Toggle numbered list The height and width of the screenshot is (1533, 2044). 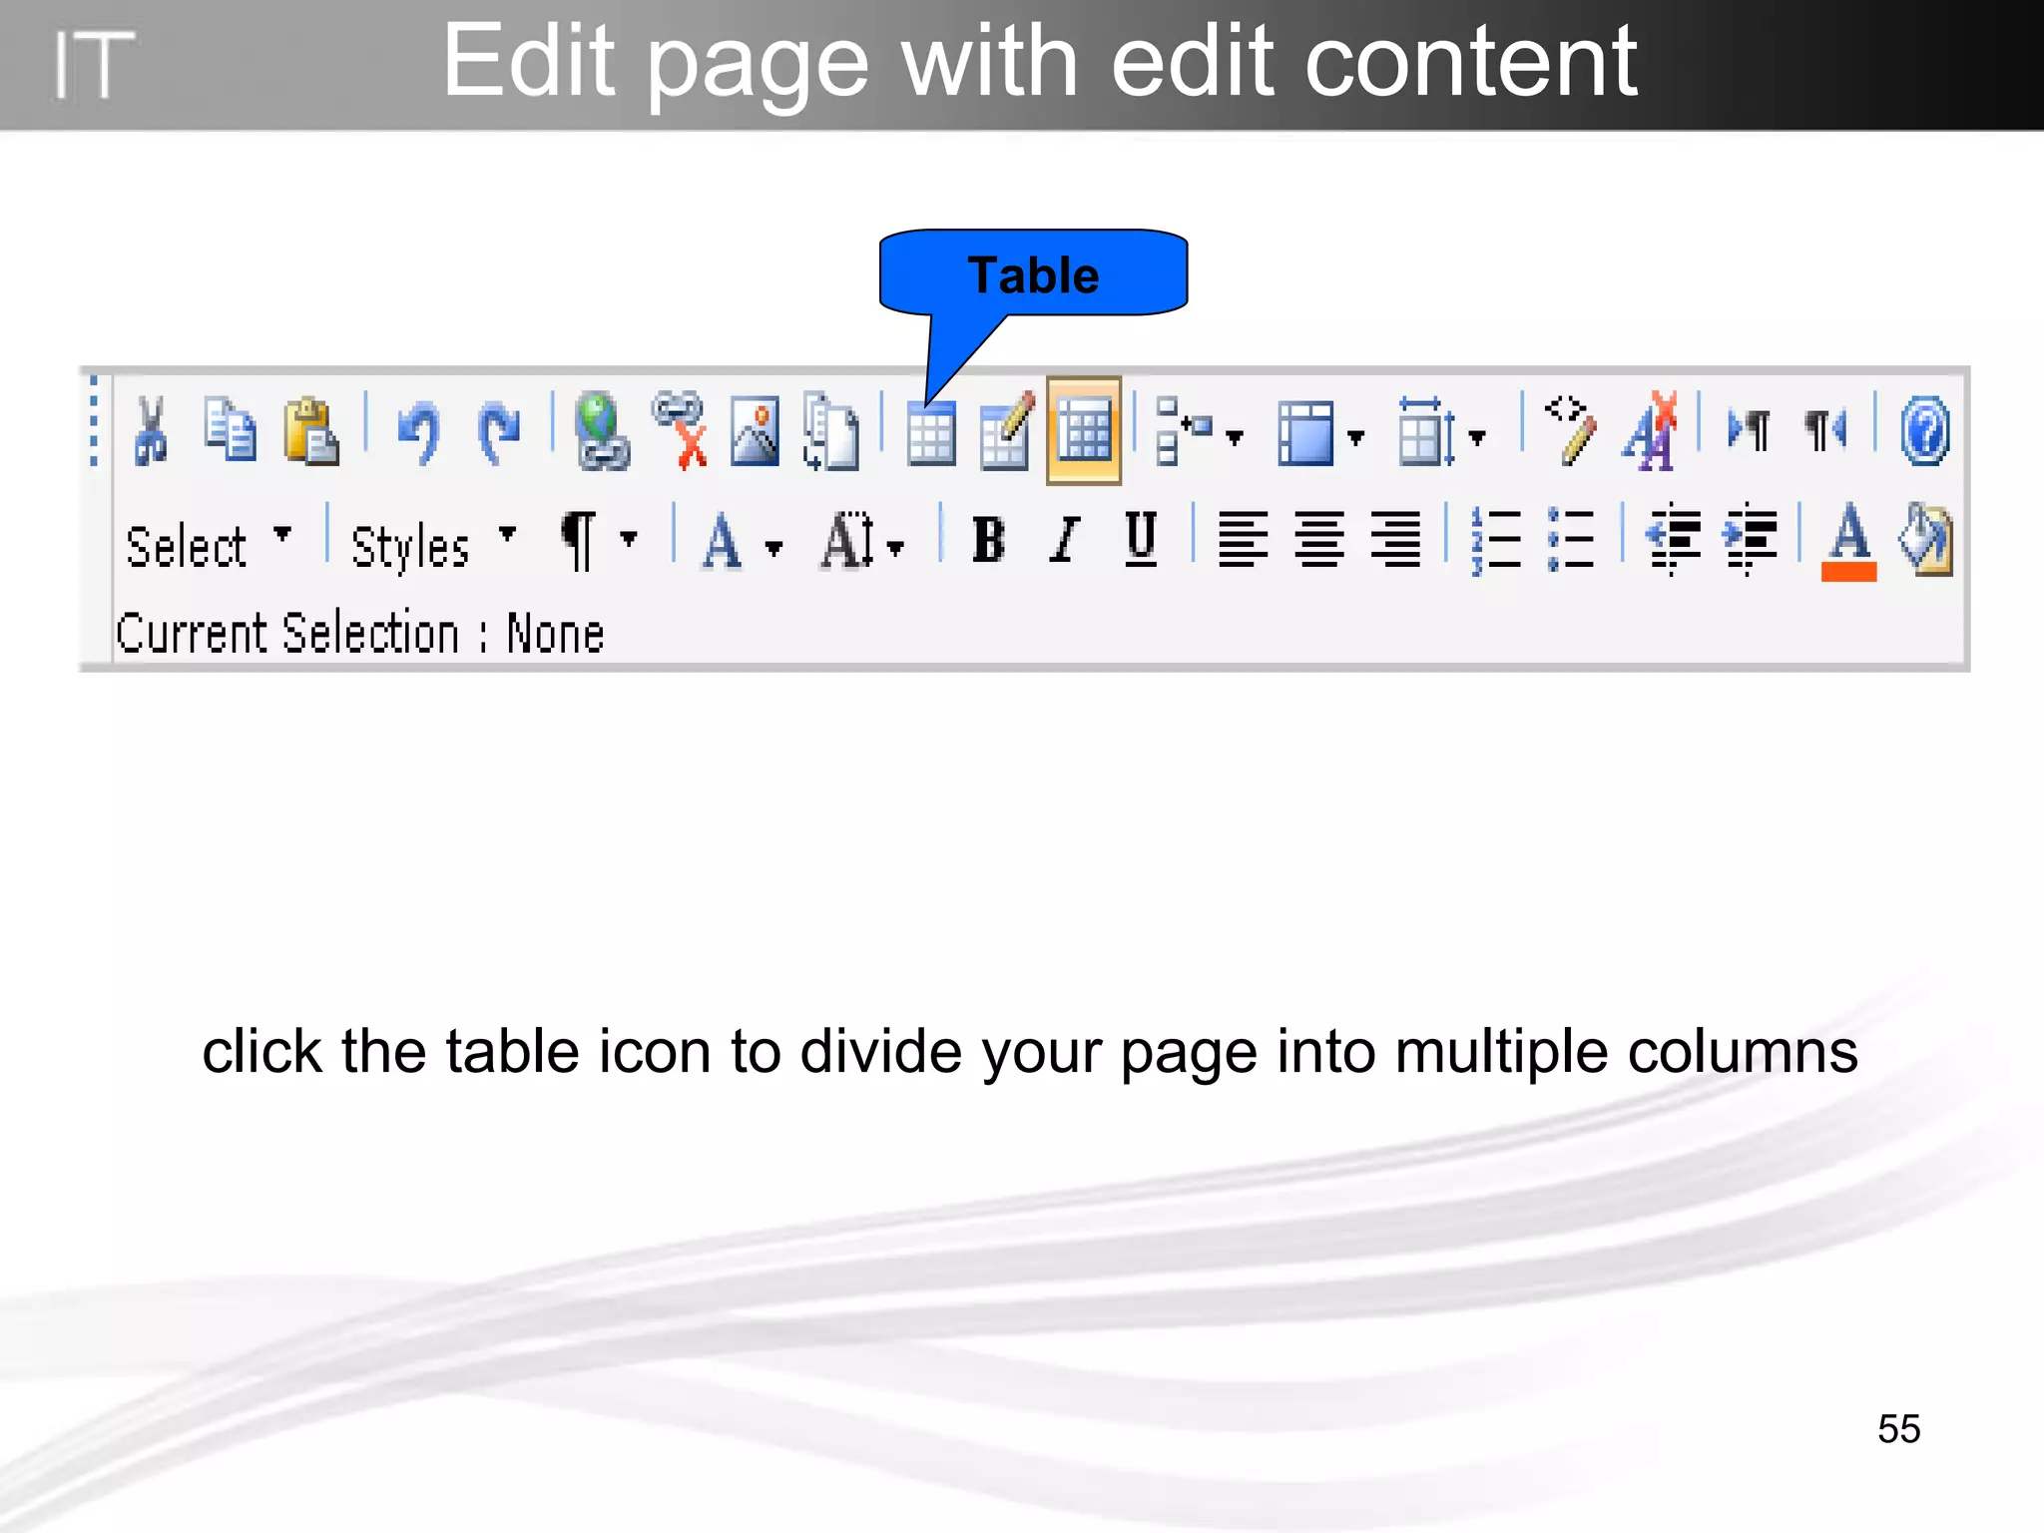click(x=1496, y=540)
